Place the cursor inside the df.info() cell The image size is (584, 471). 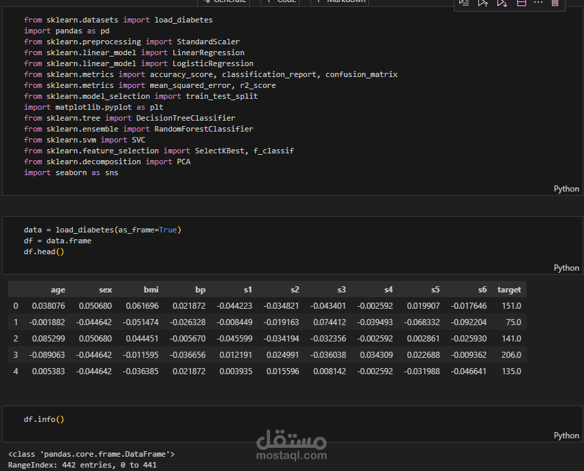point(44,419)
